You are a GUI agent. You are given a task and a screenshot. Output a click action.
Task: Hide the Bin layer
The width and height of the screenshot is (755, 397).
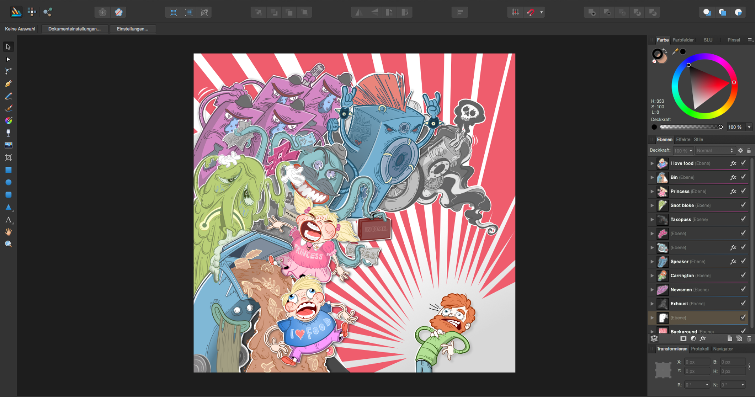click(x=743, y=177)
